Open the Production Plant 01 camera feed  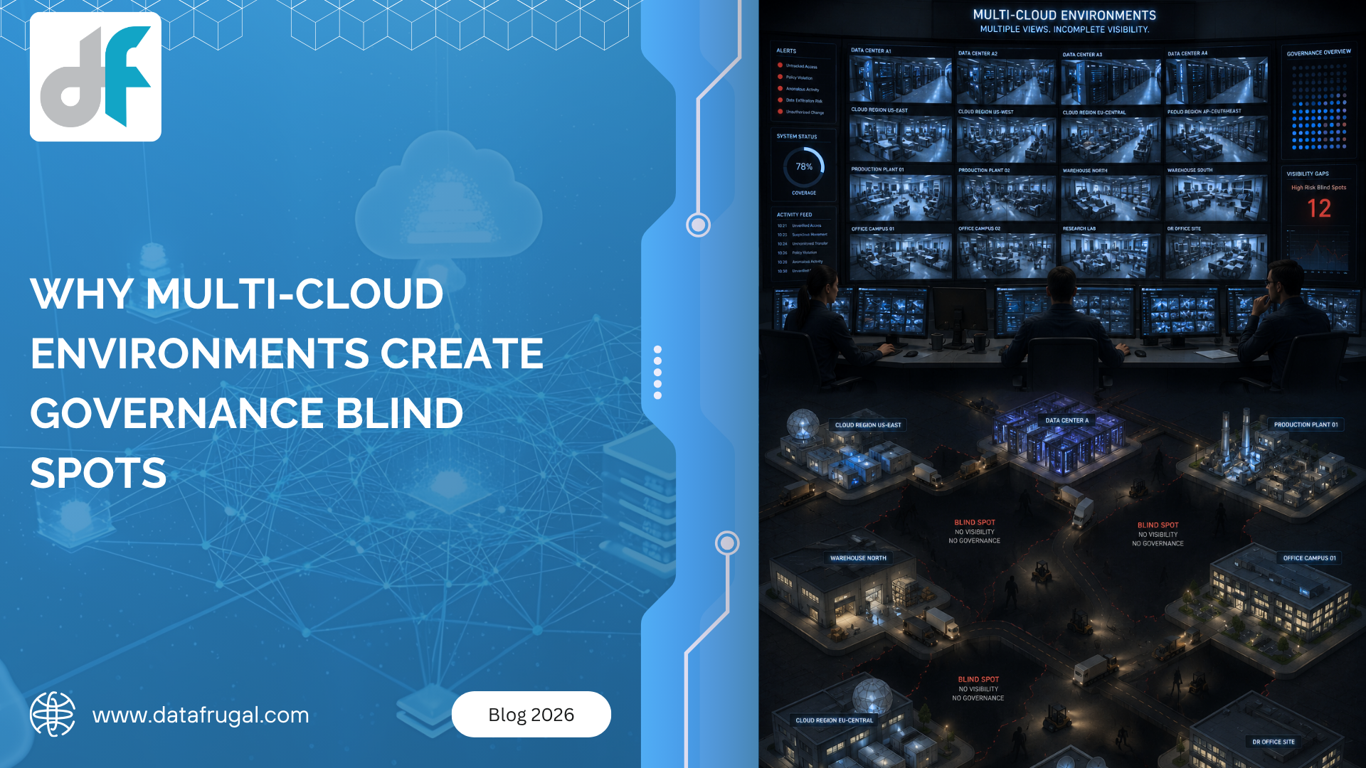point(900,198)
